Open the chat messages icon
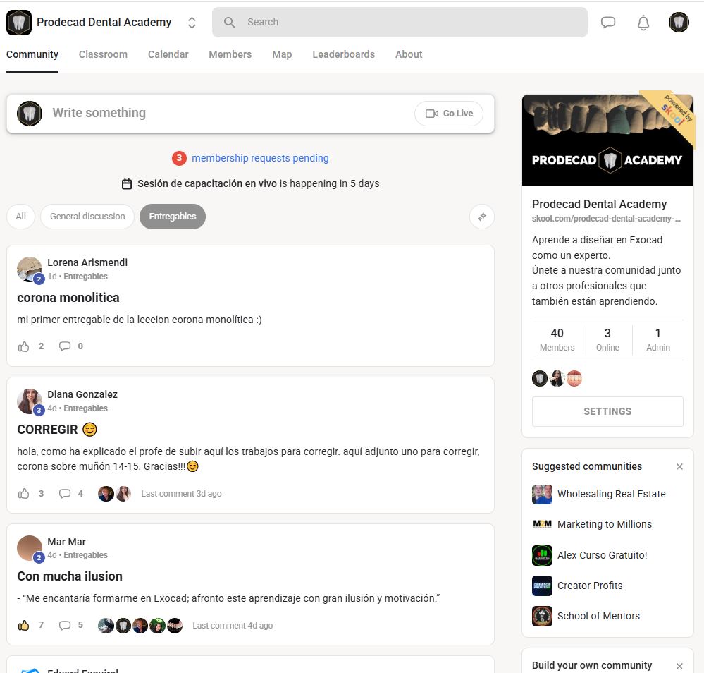This screenshot has width=704, height=673. point(607,23)
